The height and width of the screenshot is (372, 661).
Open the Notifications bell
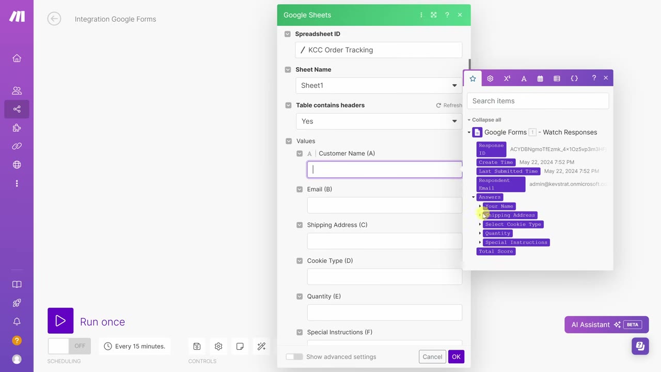[x=17, y=321]
